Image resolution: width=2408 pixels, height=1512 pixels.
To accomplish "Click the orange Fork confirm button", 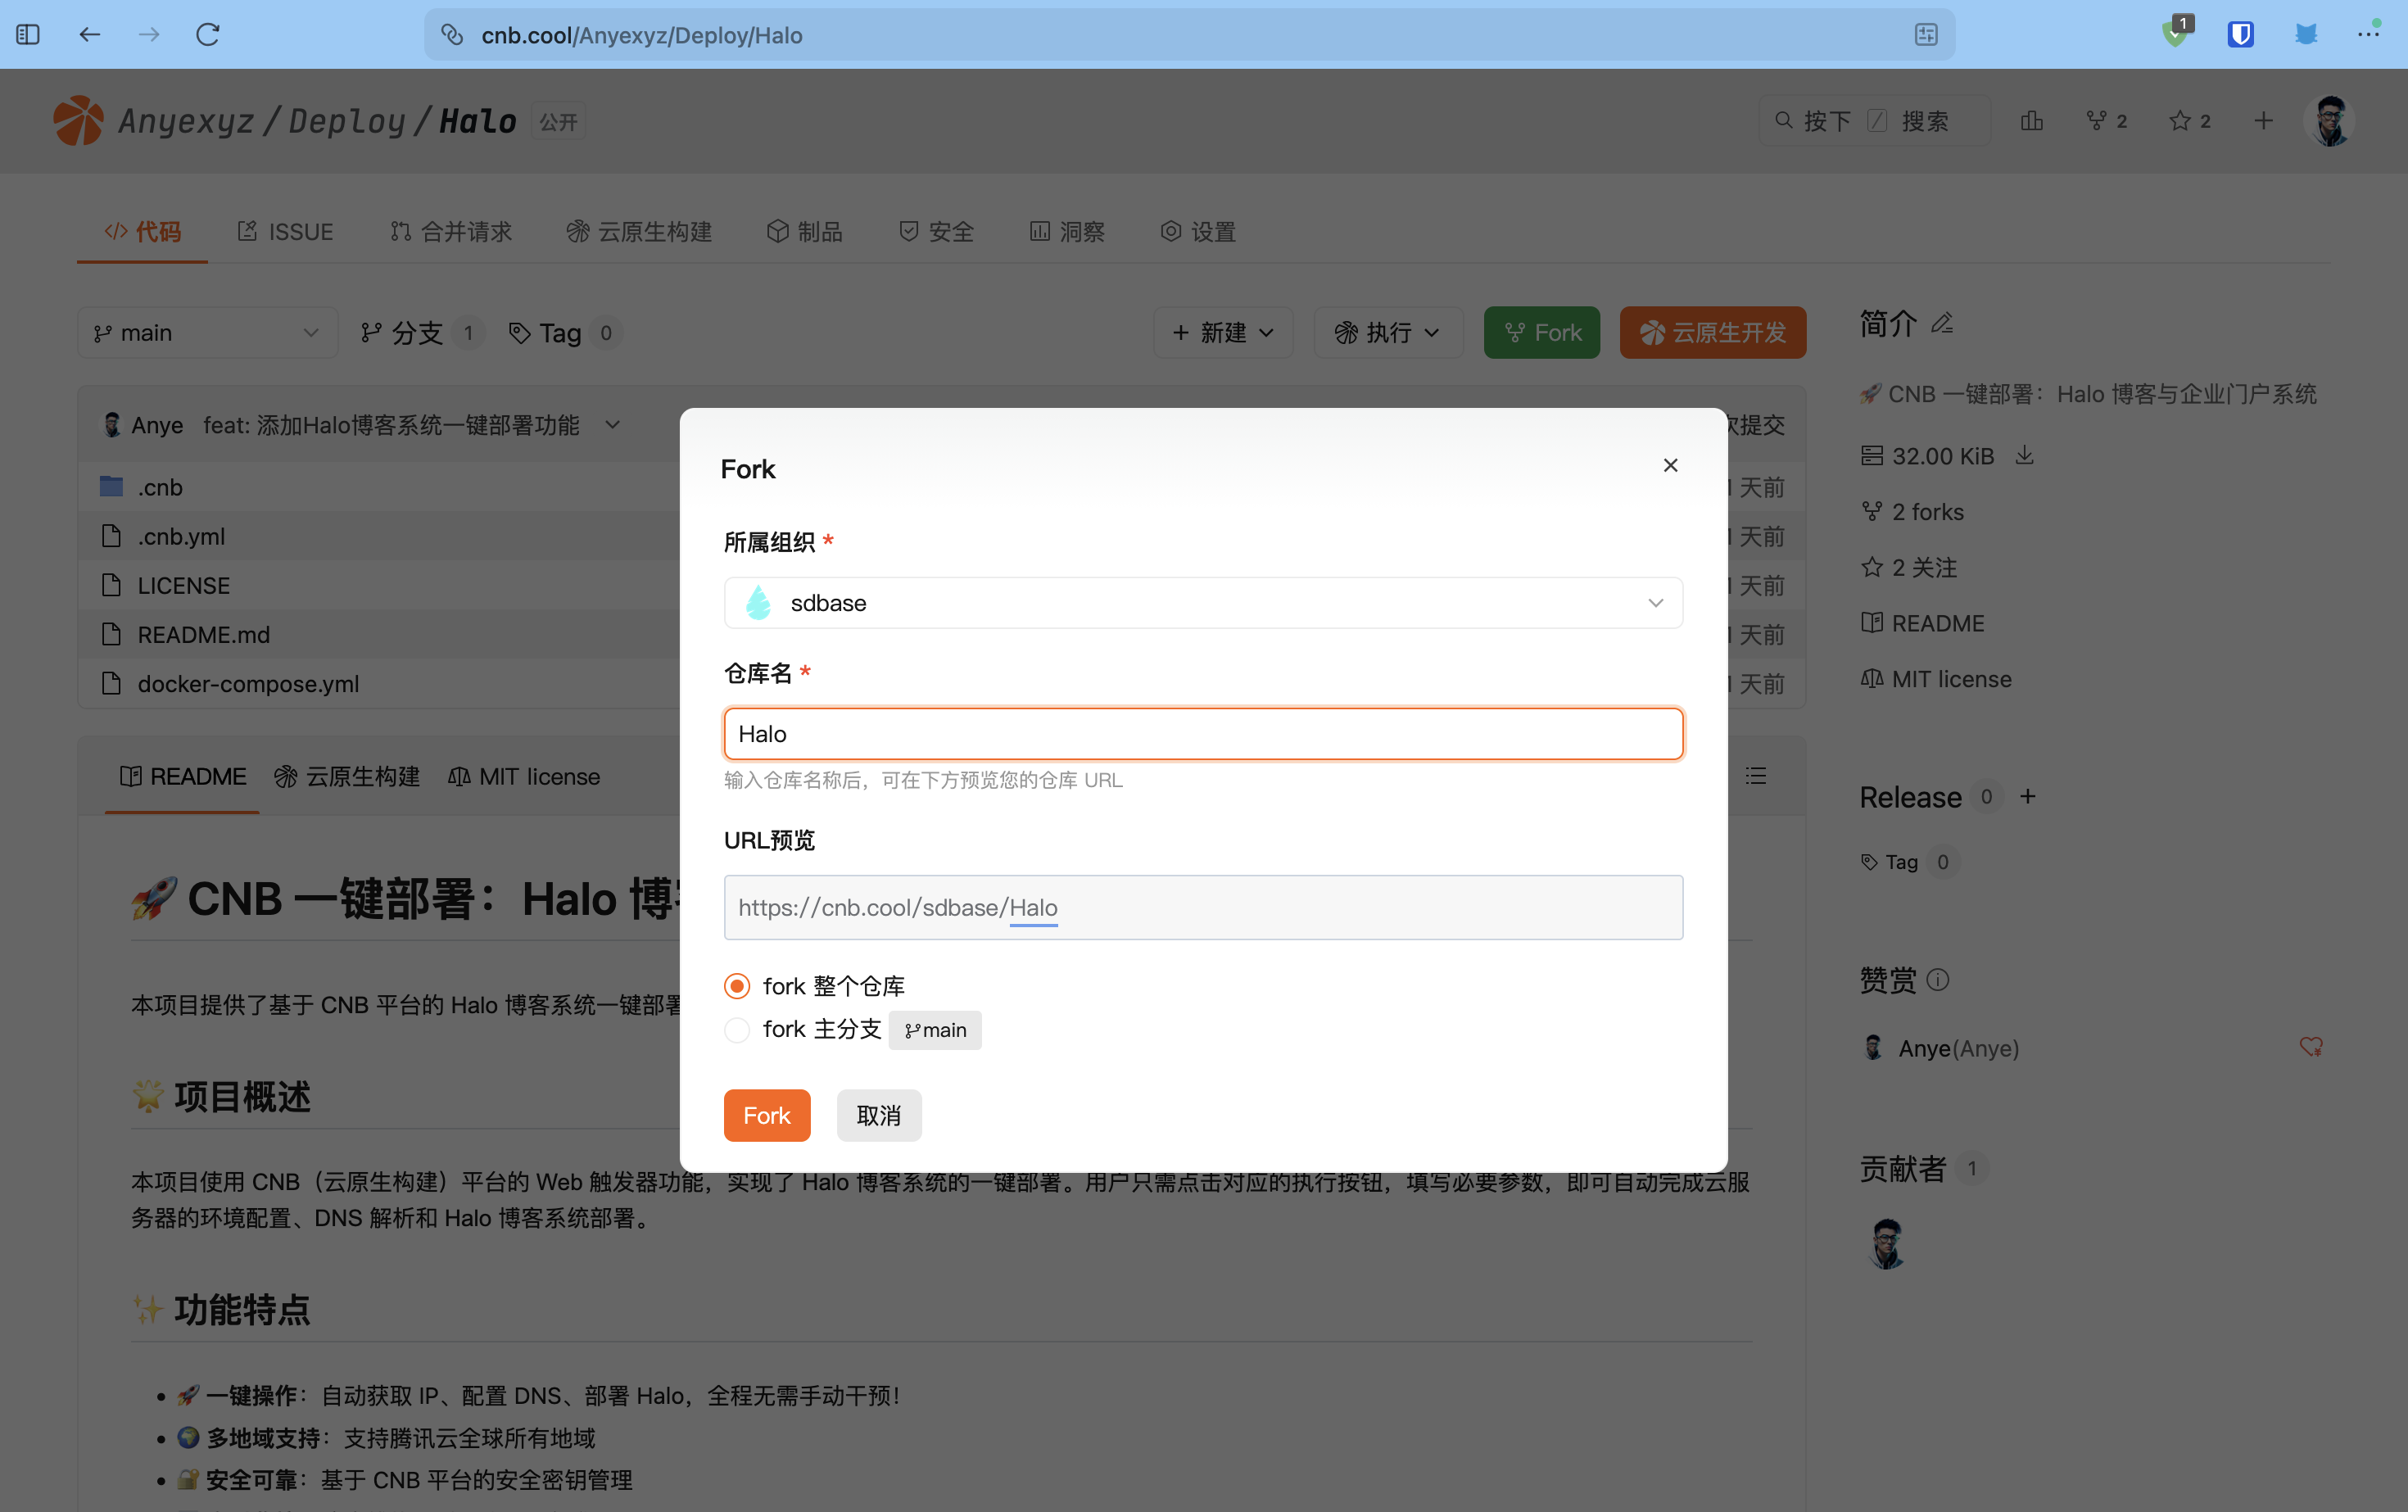I will 767,1115.
